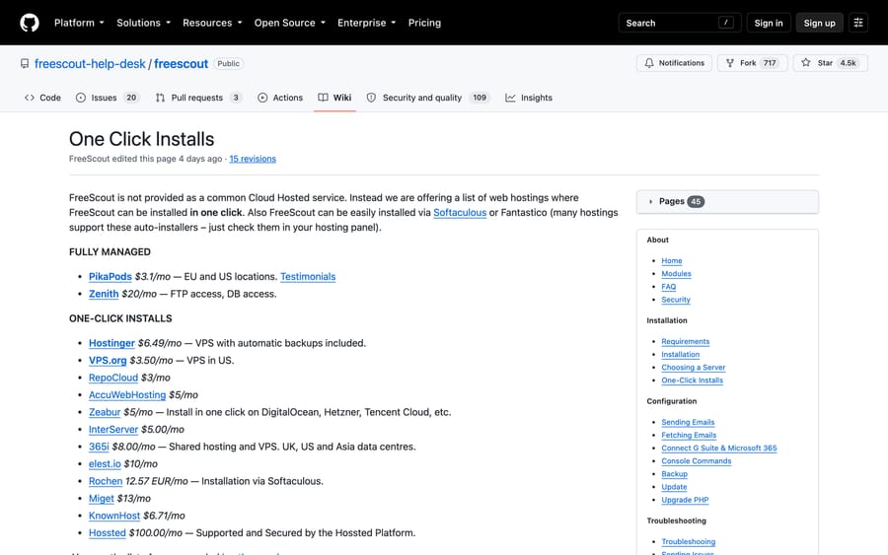Open the Zeabur link
888x555 pixels.
pyautogui.click(x=105, y=412)
